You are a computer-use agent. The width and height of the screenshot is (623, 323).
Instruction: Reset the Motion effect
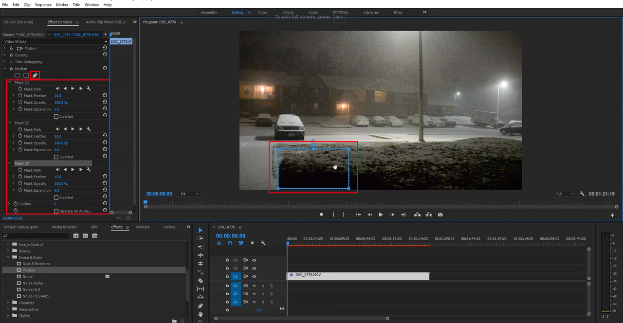point(105,48)
